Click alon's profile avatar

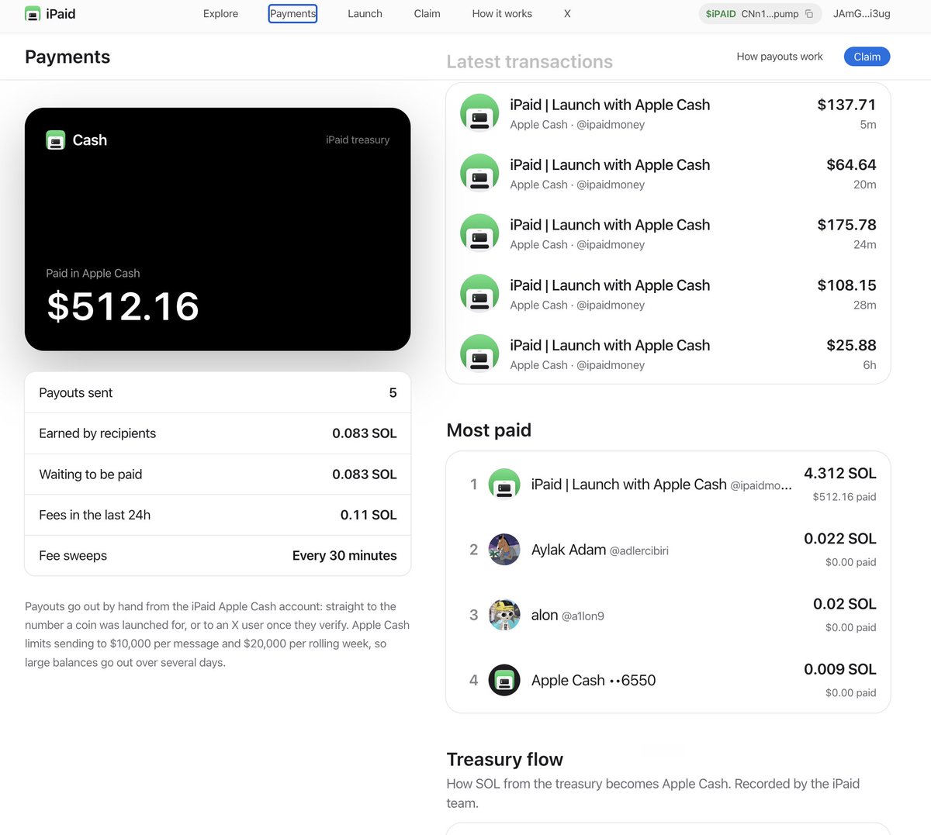pyautogui.click(x=504, y=615)
